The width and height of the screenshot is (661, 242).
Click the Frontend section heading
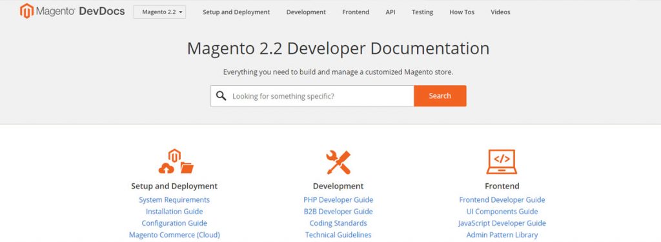502,186
